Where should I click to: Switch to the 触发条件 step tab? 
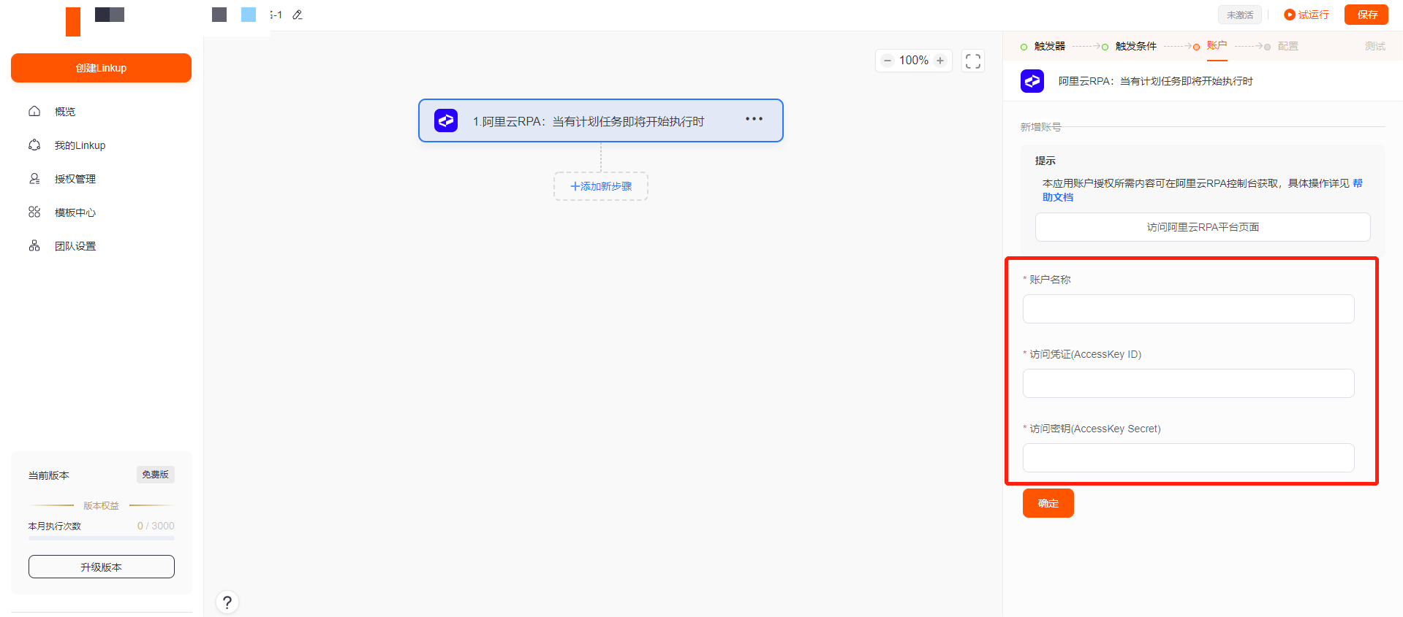1135,46
